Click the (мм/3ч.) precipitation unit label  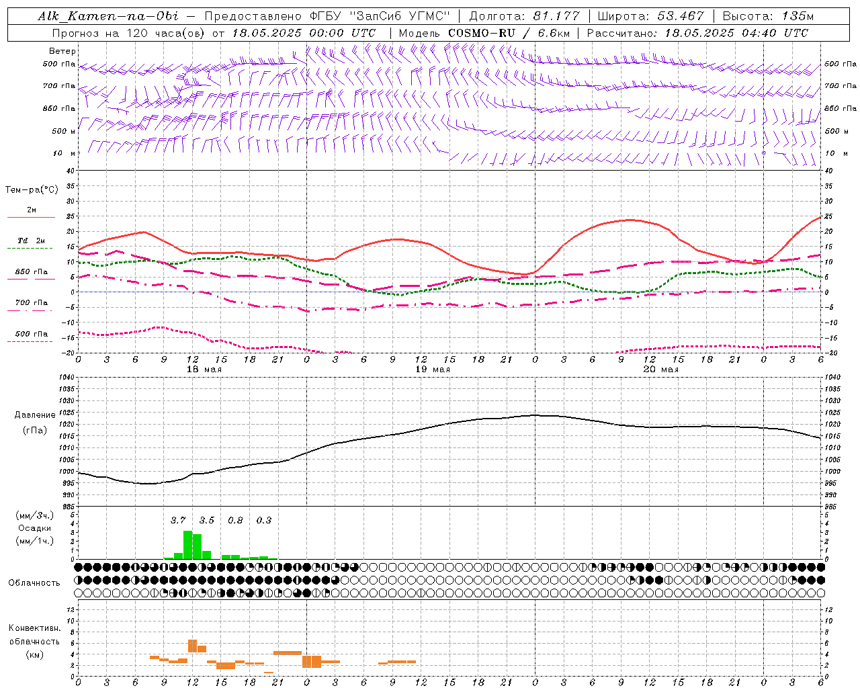tap(35, 515)
